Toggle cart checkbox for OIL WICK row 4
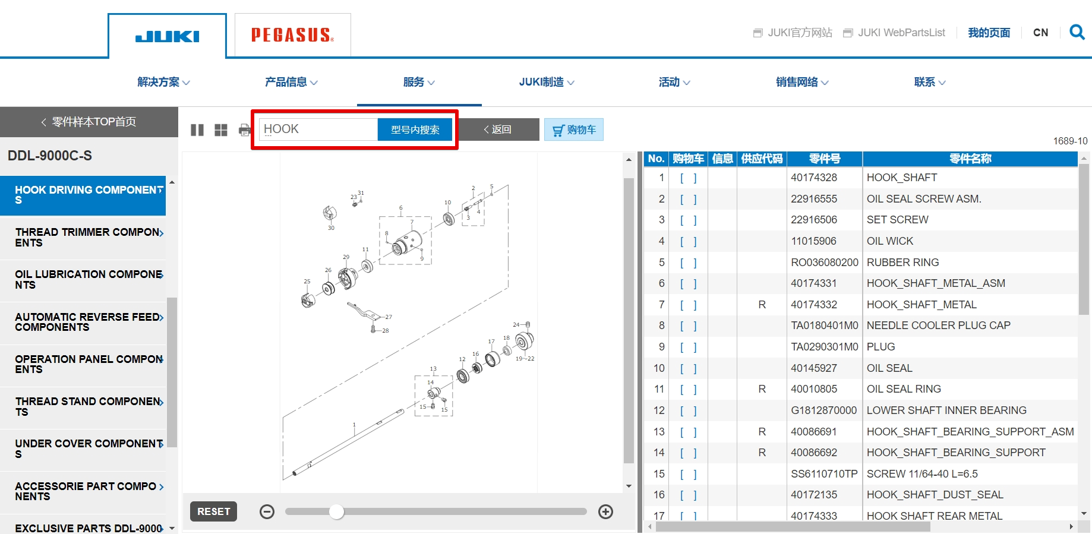The width and height of the screenshot is (1092, 534). tap(688, 241)
